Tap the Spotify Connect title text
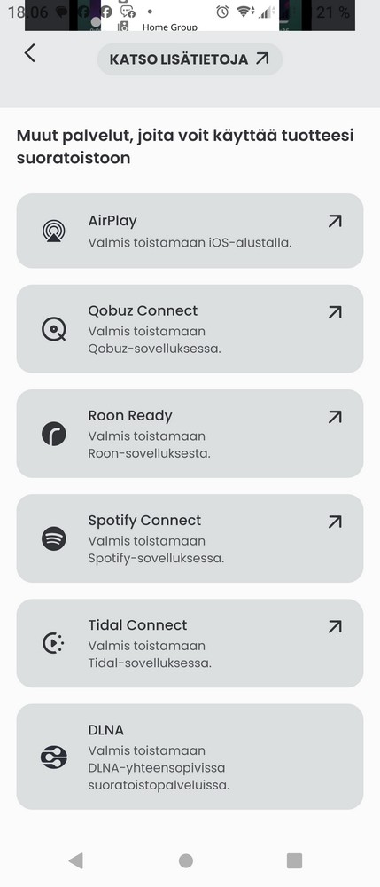The height and width of the screenshot is (887, 380). (144, 521)
